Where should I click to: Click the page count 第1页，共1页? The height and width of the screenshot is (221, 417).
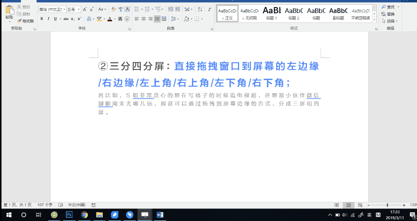[17, 205]
